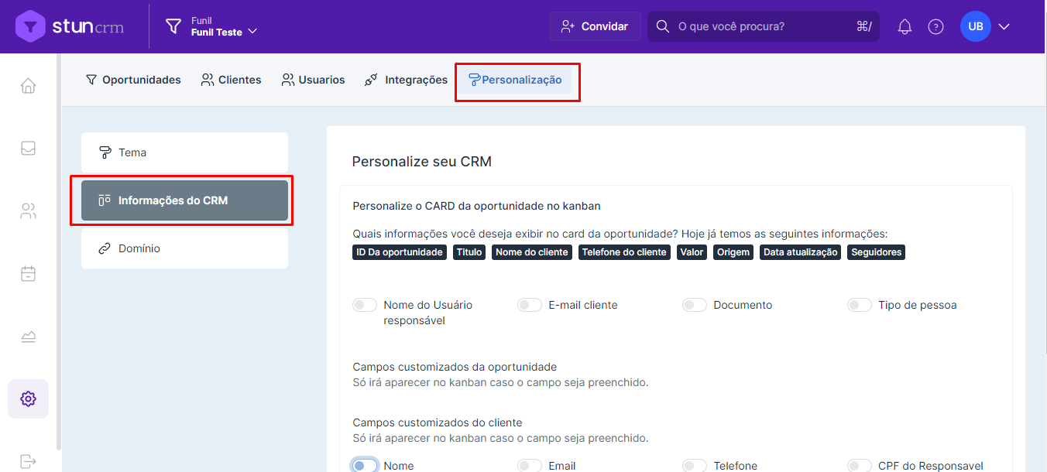Toggle the E-mail cliente switch

pyautogui.click(x=530, y=305)
